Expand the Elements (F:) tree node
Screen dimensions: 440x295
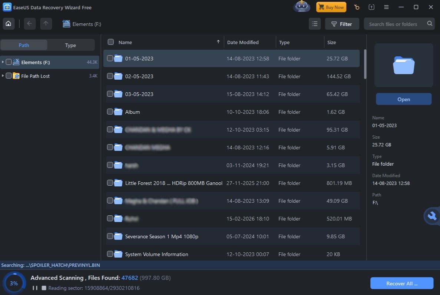click(3, 62)
